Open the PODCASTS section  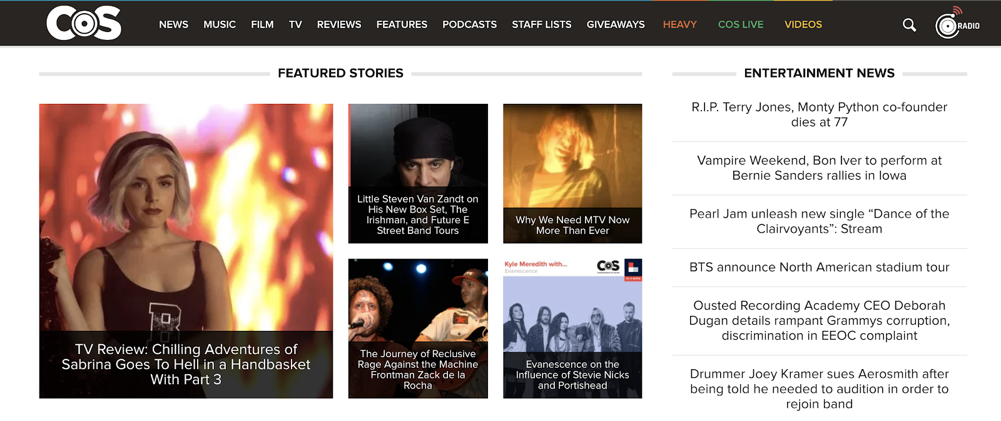click(469, 24)
